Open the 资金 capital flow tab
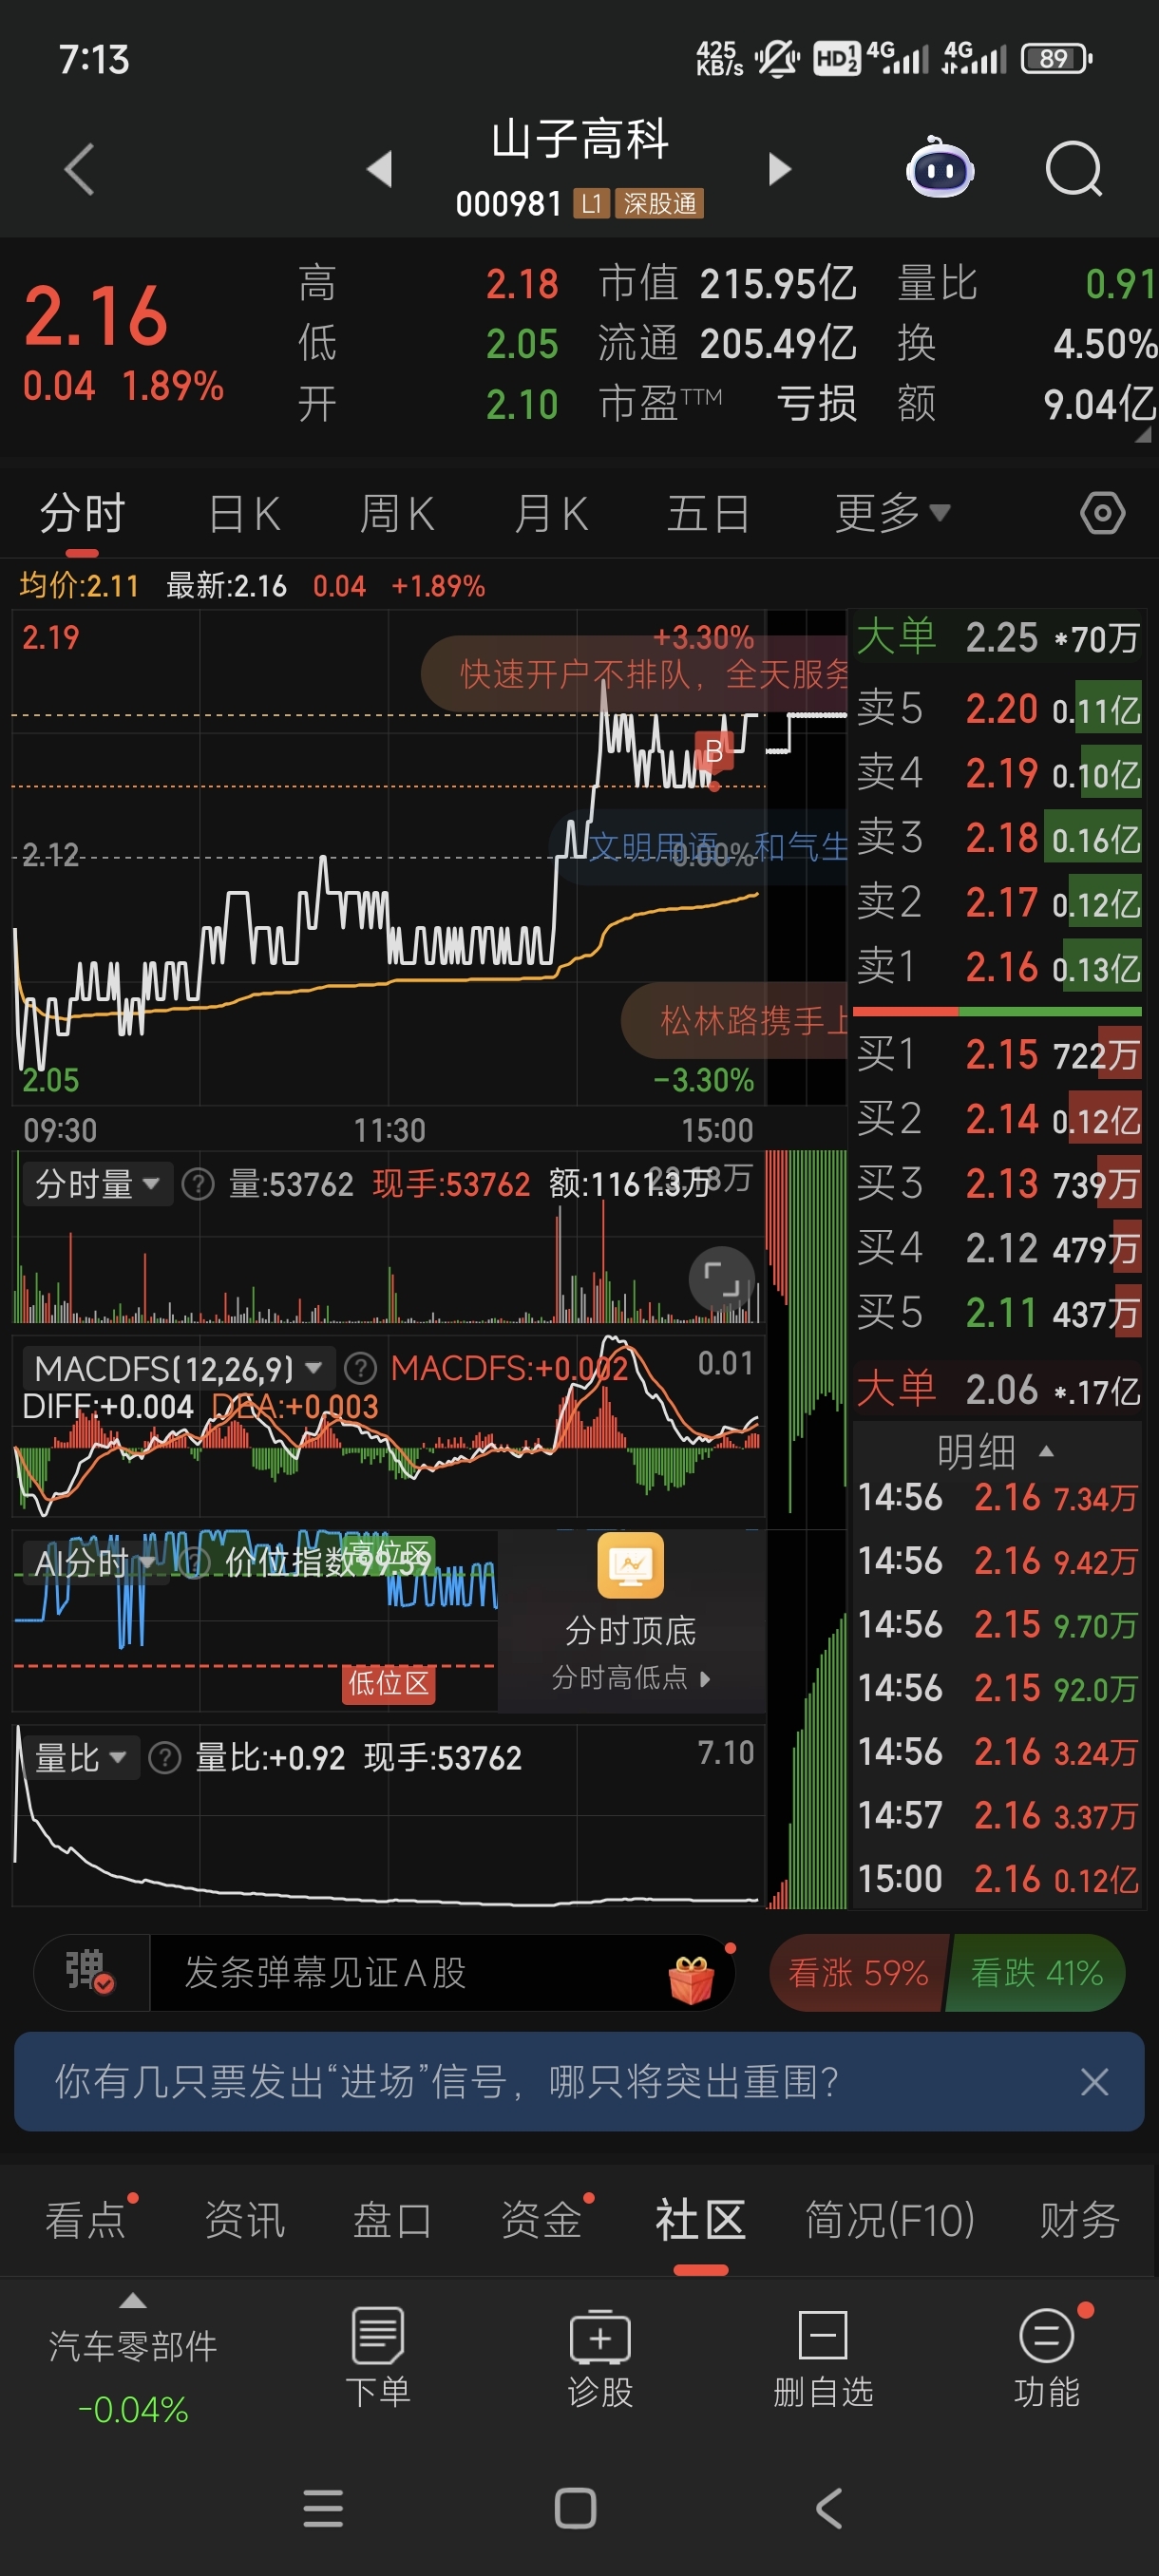The height and width of the screenshot is (2576, 1159). pyautogui.click(x=541, y=2220)
